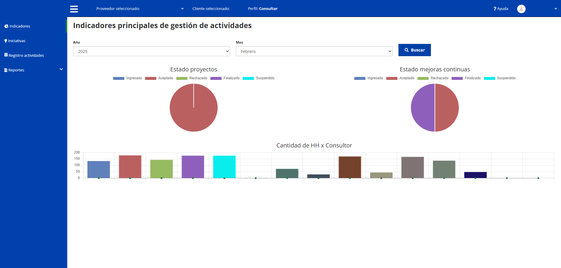Click the light green bar in HH chart
This screenshot has height=268, width=561.
tap(161, 169)
